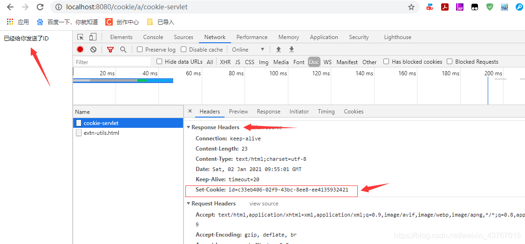Viewport: 525px width, 244px height.
Task: Open the Cookies tab of the request
Action: (x=354, y=112)
